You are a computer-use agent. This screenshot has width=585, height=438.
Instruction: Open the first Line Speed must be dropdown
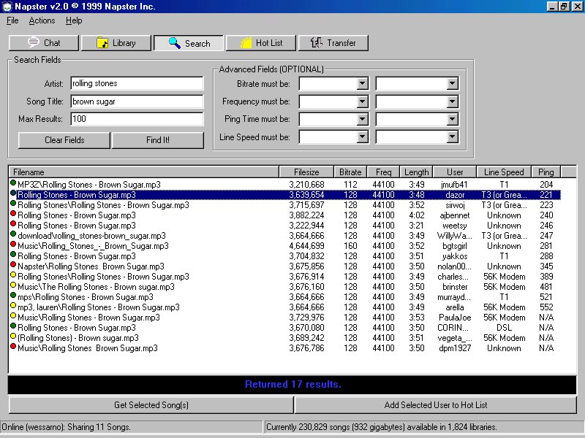[x=362, y=137]
